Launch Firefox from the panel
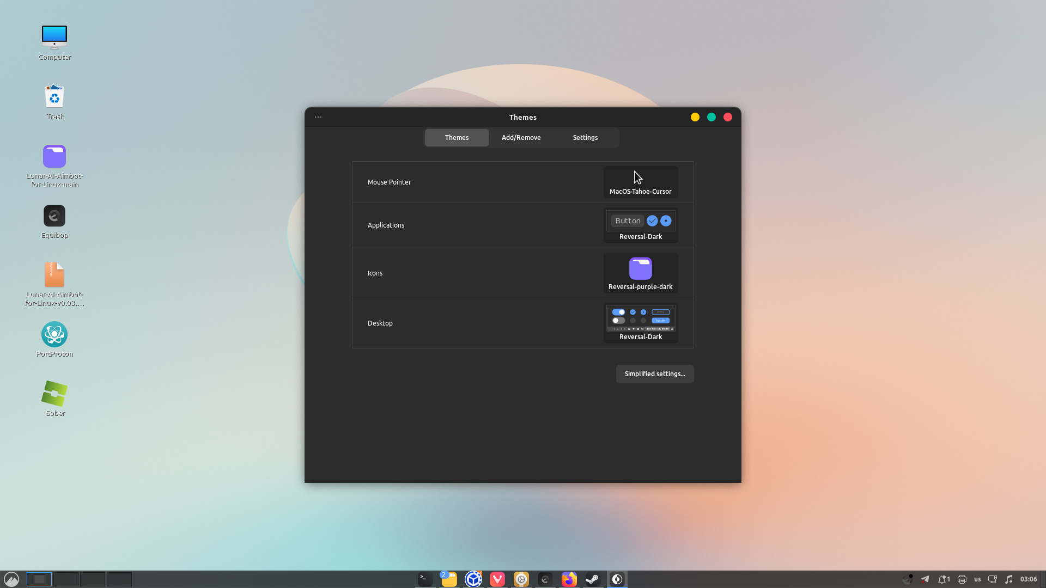 click(x=569, y=579)
